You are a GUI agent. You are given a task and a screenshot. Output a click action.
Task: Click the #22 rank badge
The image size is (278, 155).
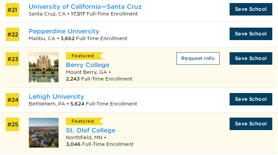[x=12, y=34]
